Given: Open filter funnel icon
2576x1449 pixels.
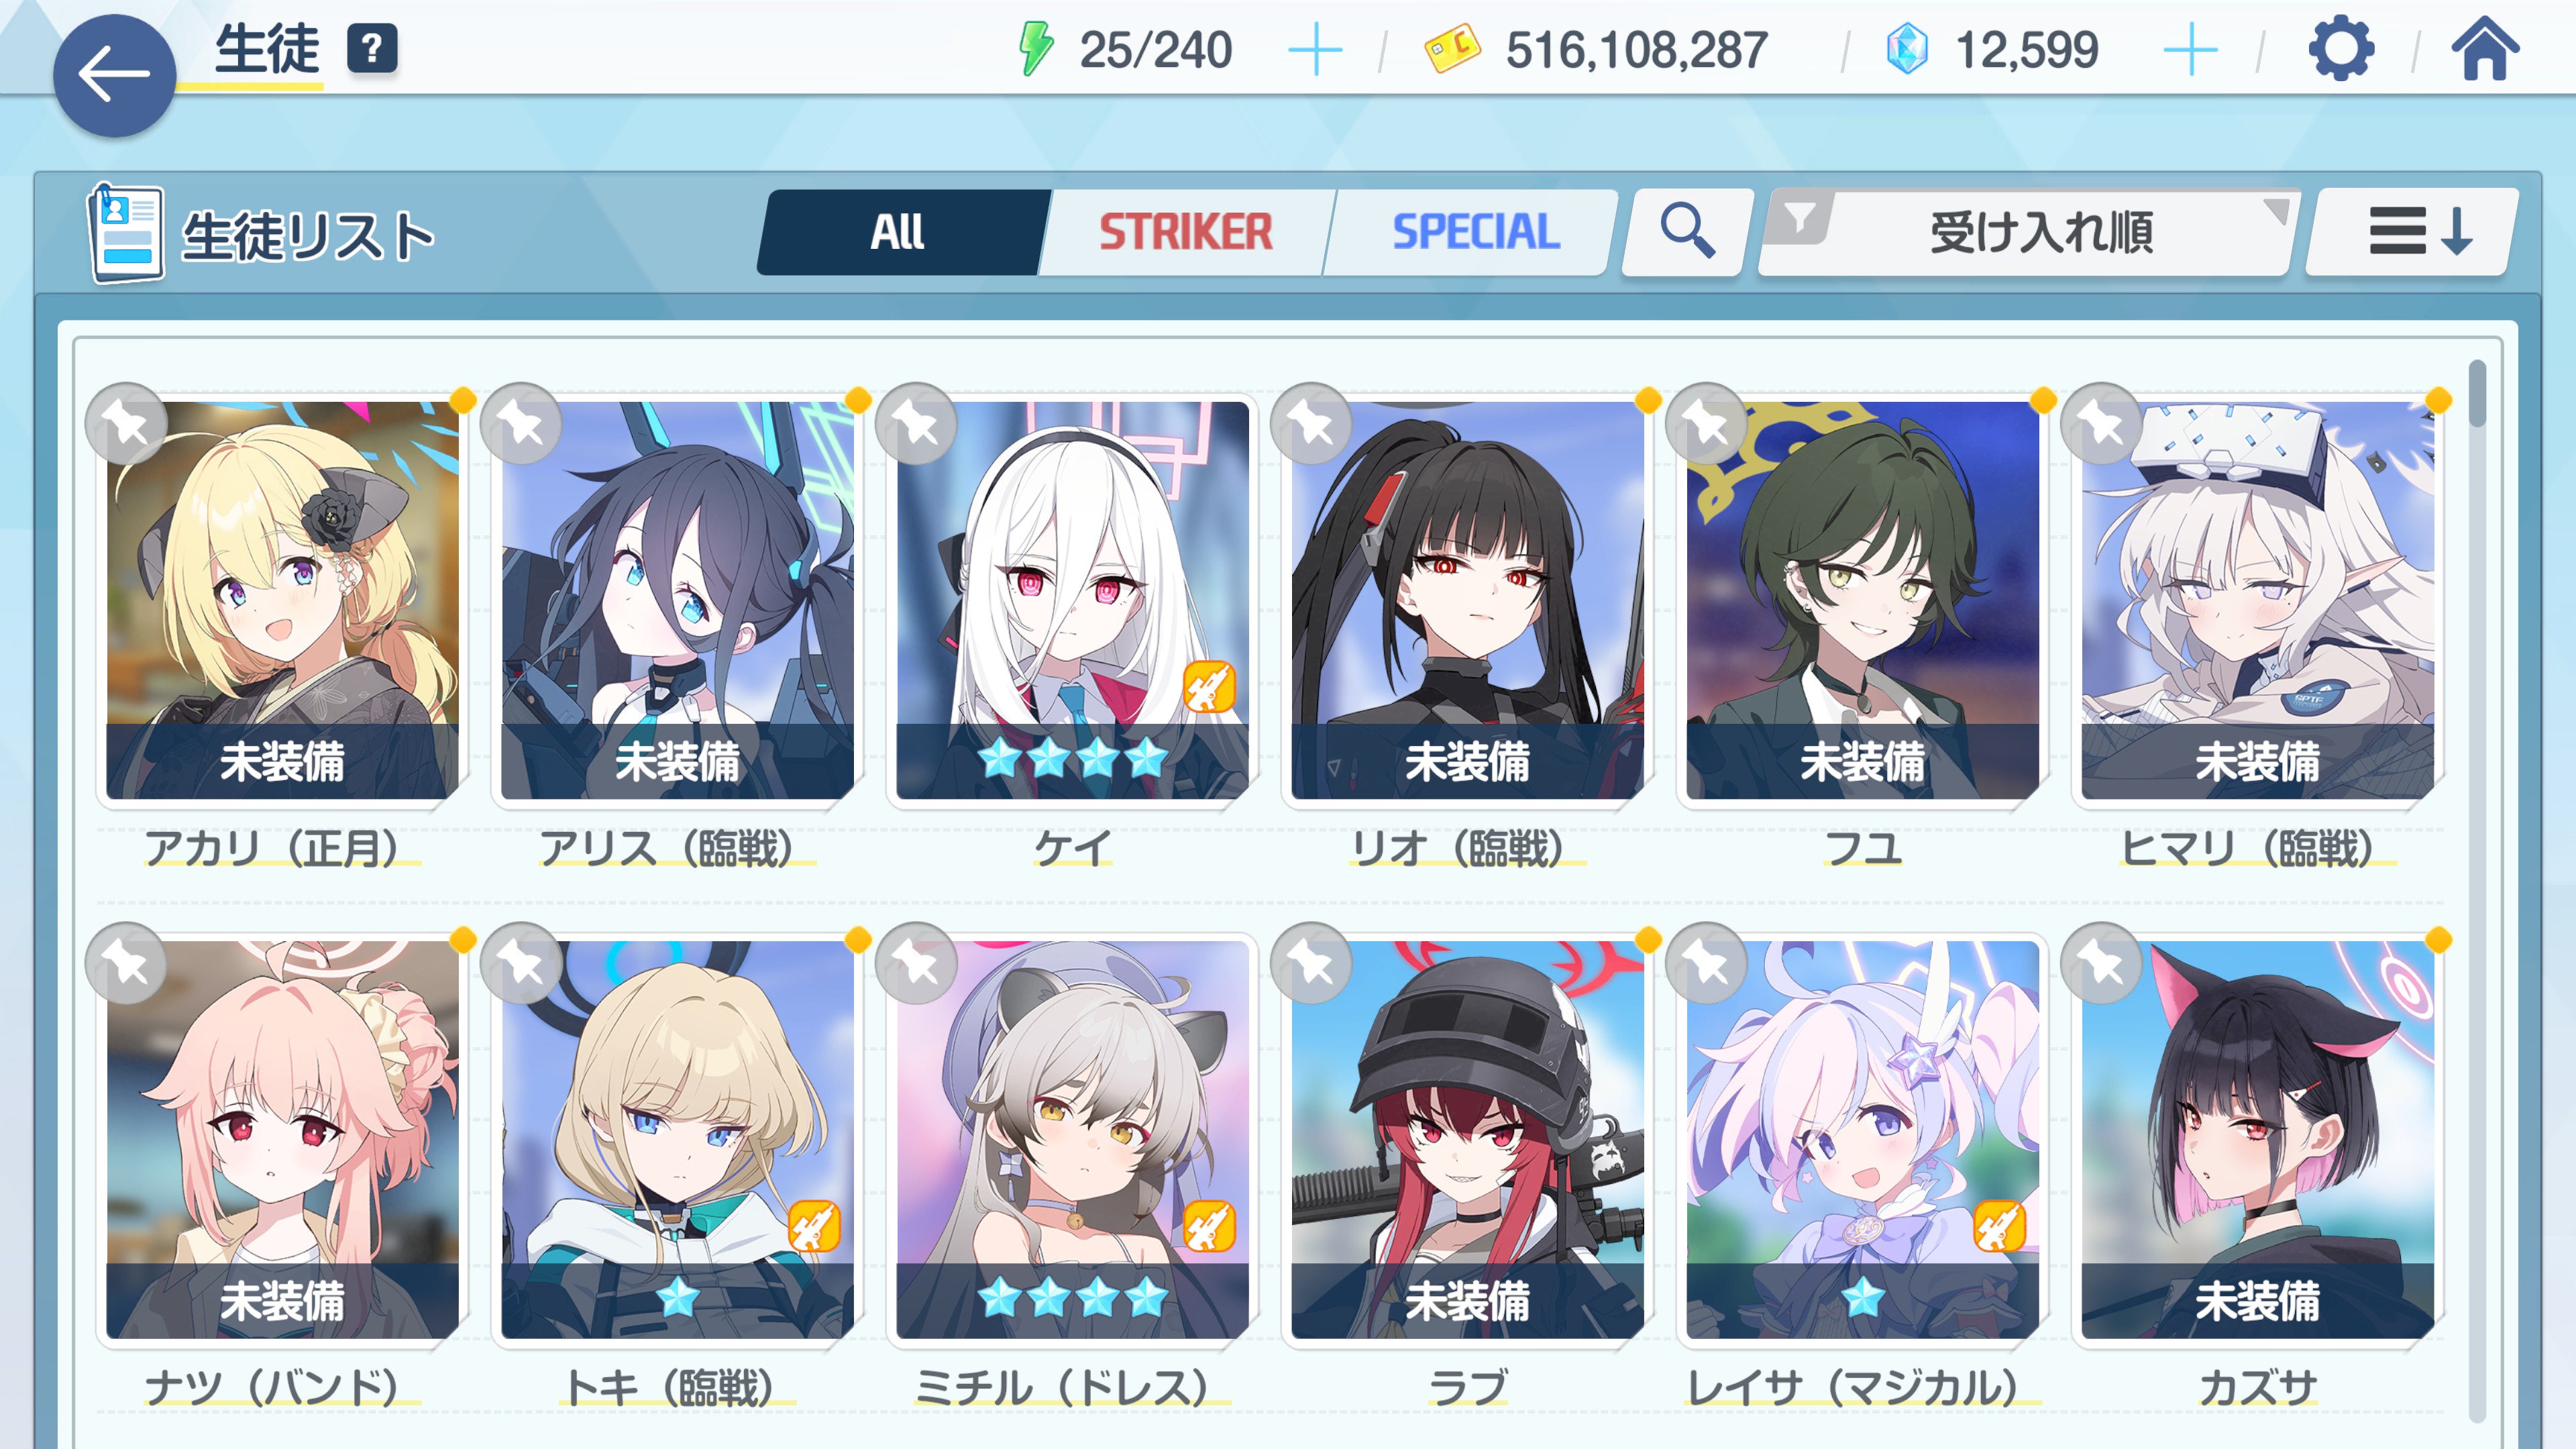Looking at the screenshot, I should tap(1799, 217).
